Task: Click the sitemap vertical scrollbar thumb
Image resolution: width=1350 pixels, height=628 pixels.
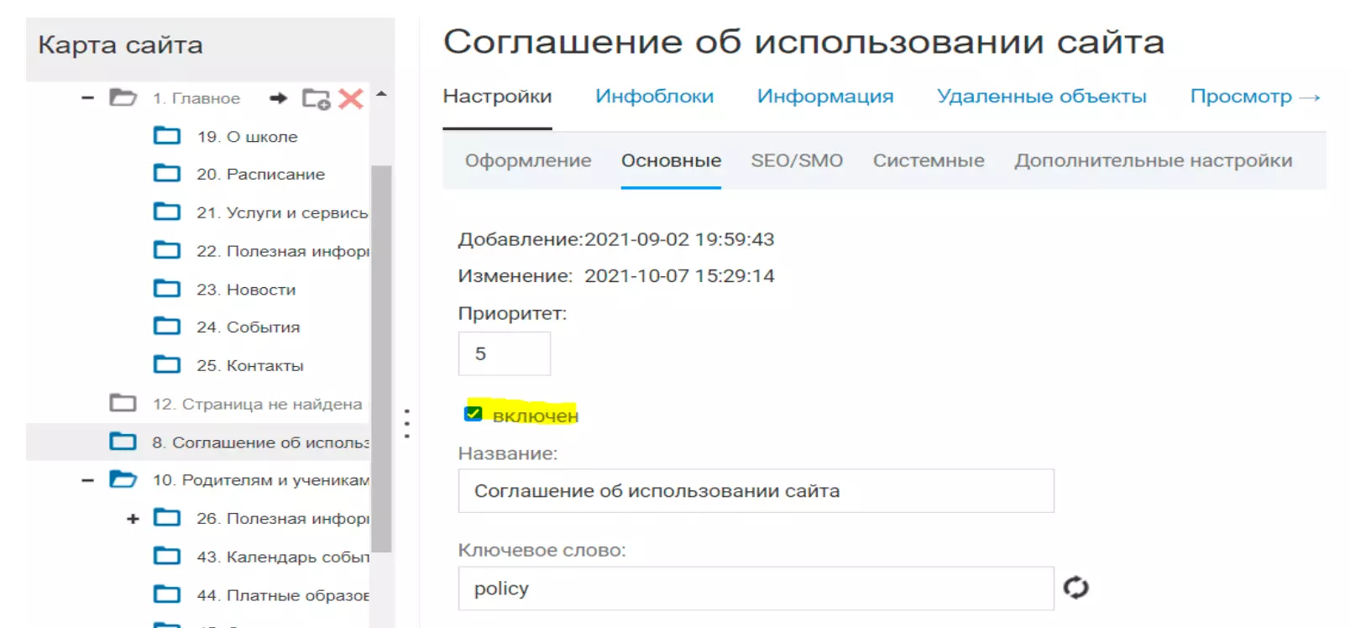Action: [381, 358]
